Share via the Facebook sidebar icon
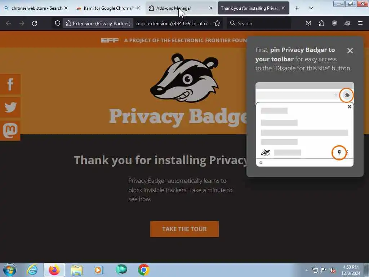The height and width of the screenshot is (277, 369). point(10,84)
